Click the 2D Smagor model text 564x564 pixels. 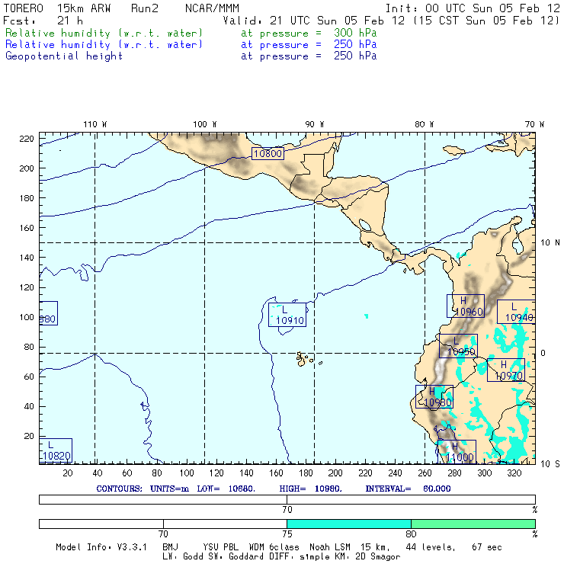pyautogui.click(x=378, y=556)
